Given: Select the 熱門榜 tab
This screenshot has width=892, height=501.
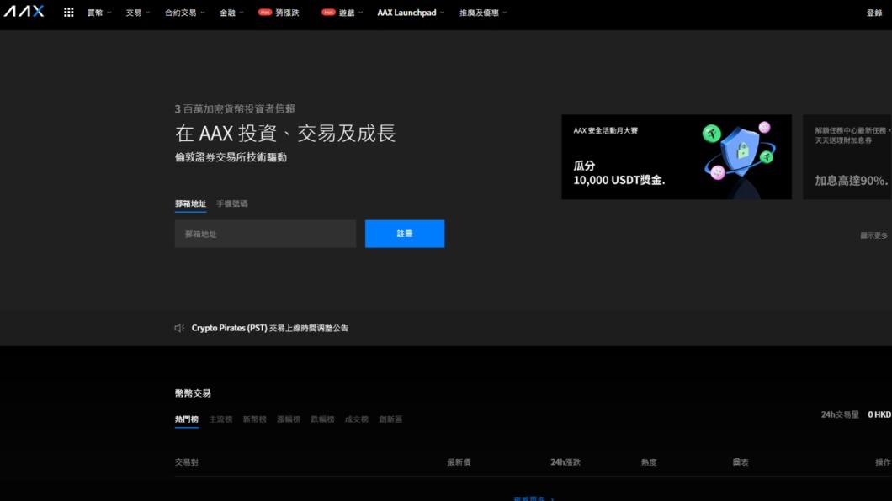Looking at the screenshot, I should pyautogui.click(x=187, y=419).
